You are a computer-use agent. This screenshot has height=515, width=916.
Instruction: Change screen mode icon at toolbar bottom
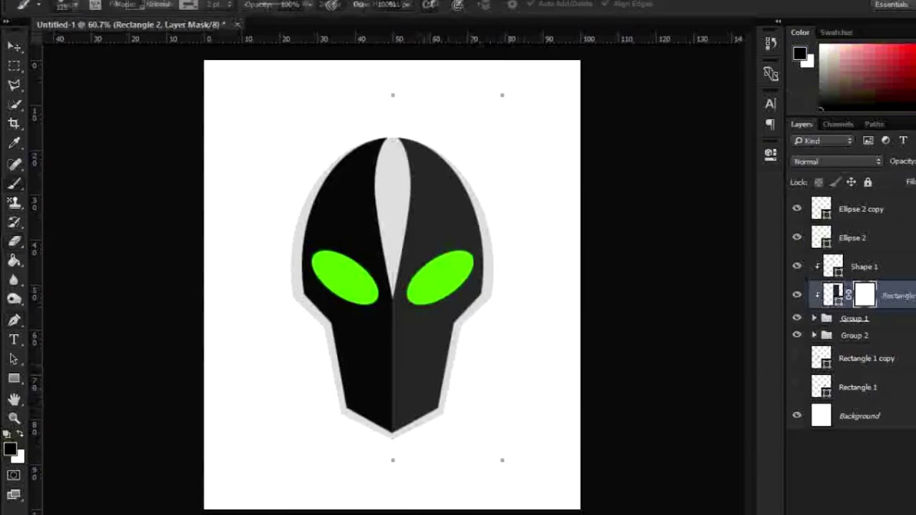pos(14,494)
